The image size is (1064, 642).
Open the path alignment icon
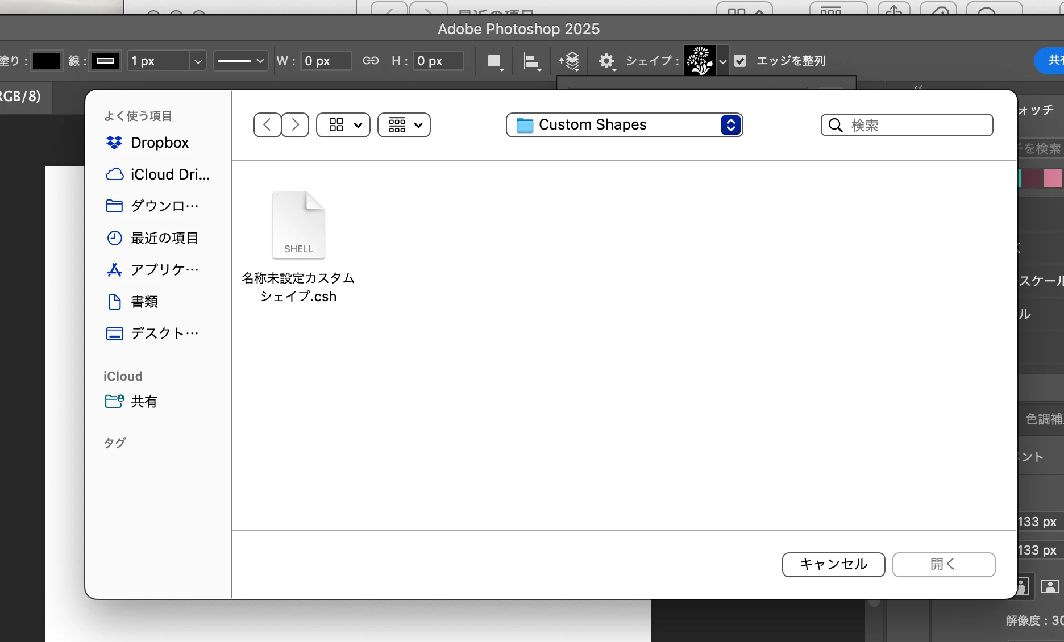(531, 61)
